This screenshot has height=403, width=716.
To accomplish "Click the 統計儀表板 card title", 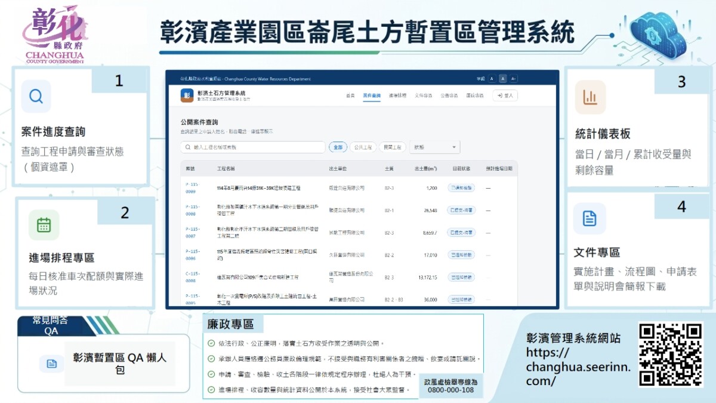I will coord(603,134).
